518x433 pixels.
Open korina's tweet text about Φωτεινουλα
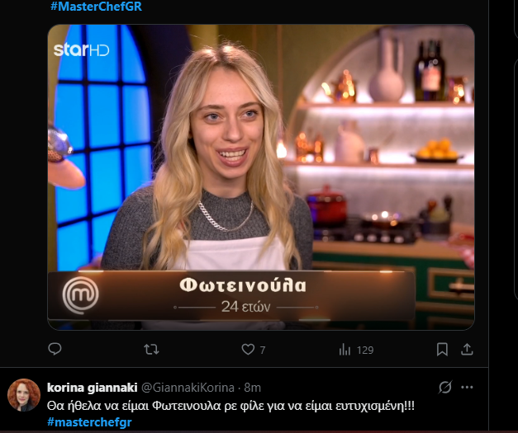coord(230,406)
